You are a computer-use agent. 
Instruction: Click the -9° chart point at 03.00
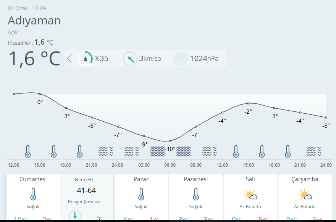coord(144,136)
